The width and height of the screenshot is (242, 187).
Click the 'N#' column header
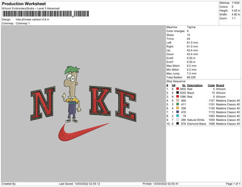tap(173, 85)
